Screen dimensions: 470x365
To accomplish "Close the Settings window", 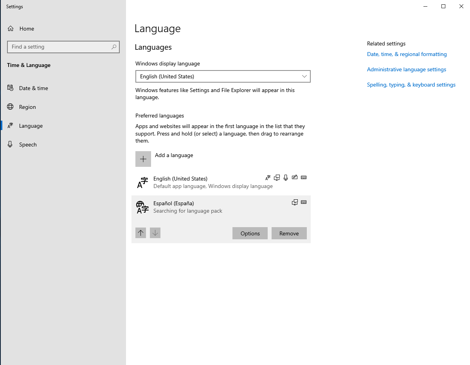I will [x=461, y=6].
